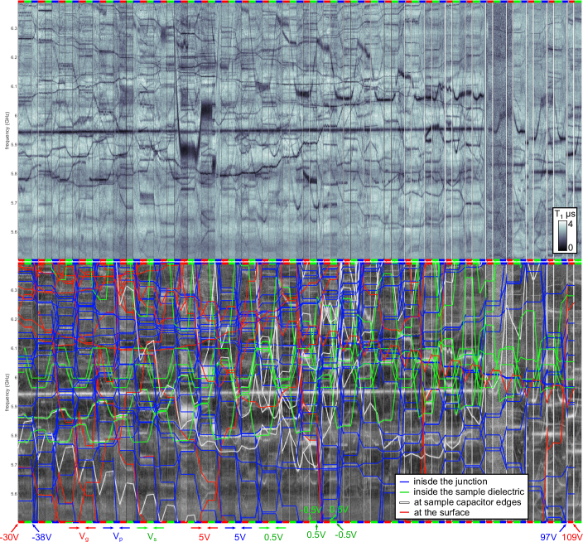Viewport: 583px width, 542px height.
Task: Click the T1 µs colorbar gradient
Action: [561, 235]
